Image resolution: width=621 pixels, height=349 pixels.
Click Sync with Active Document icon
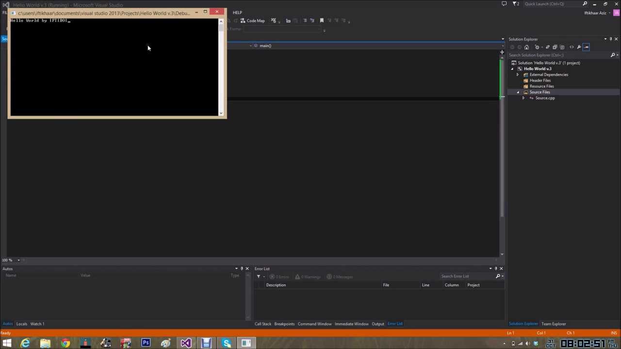[x=547, y=47]
